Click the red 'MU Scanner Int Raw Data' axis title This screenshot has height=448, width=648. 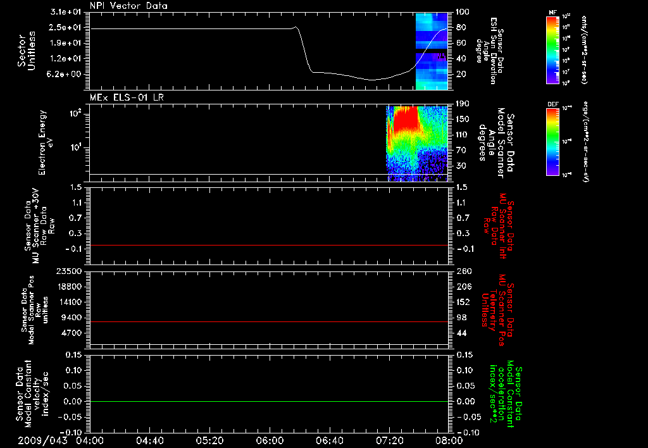(x=499, y=226)
